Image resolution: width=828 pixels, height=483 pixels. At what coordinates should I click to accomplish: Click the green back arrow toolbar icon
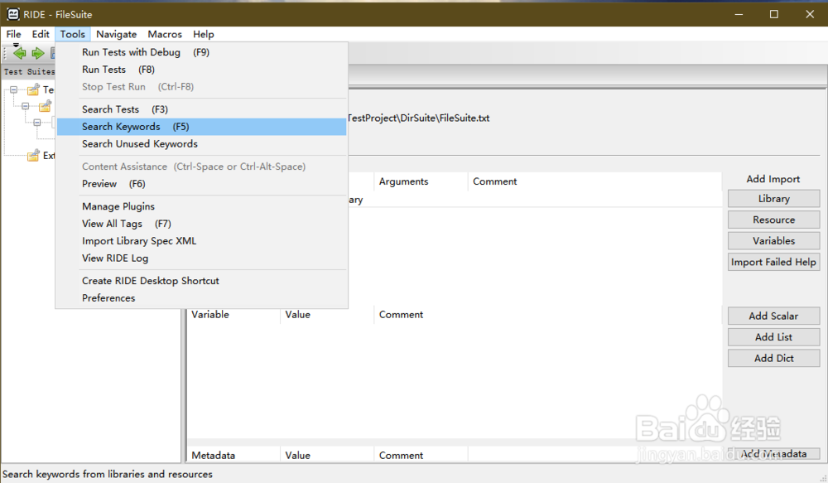click(20, 53)
